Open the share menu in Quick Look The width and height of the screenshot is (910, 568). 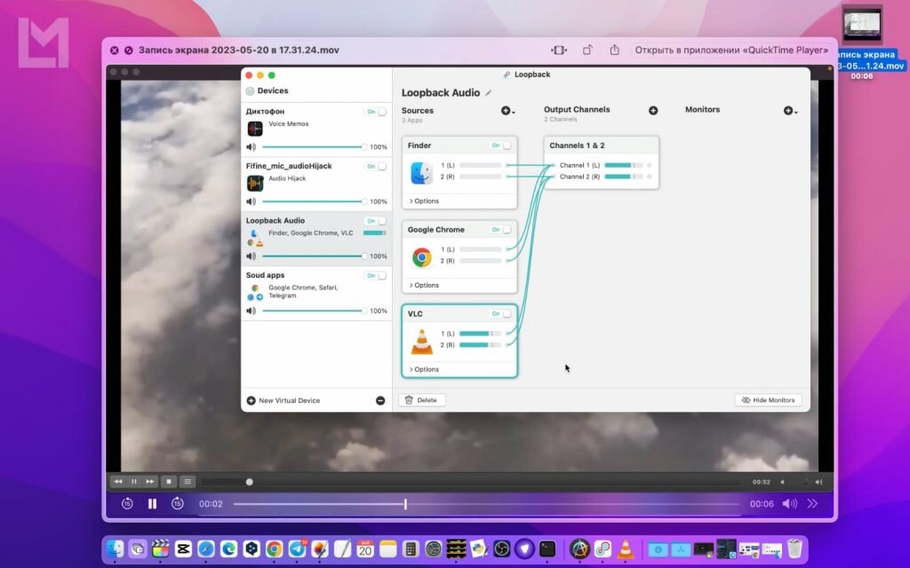point(614,50)
